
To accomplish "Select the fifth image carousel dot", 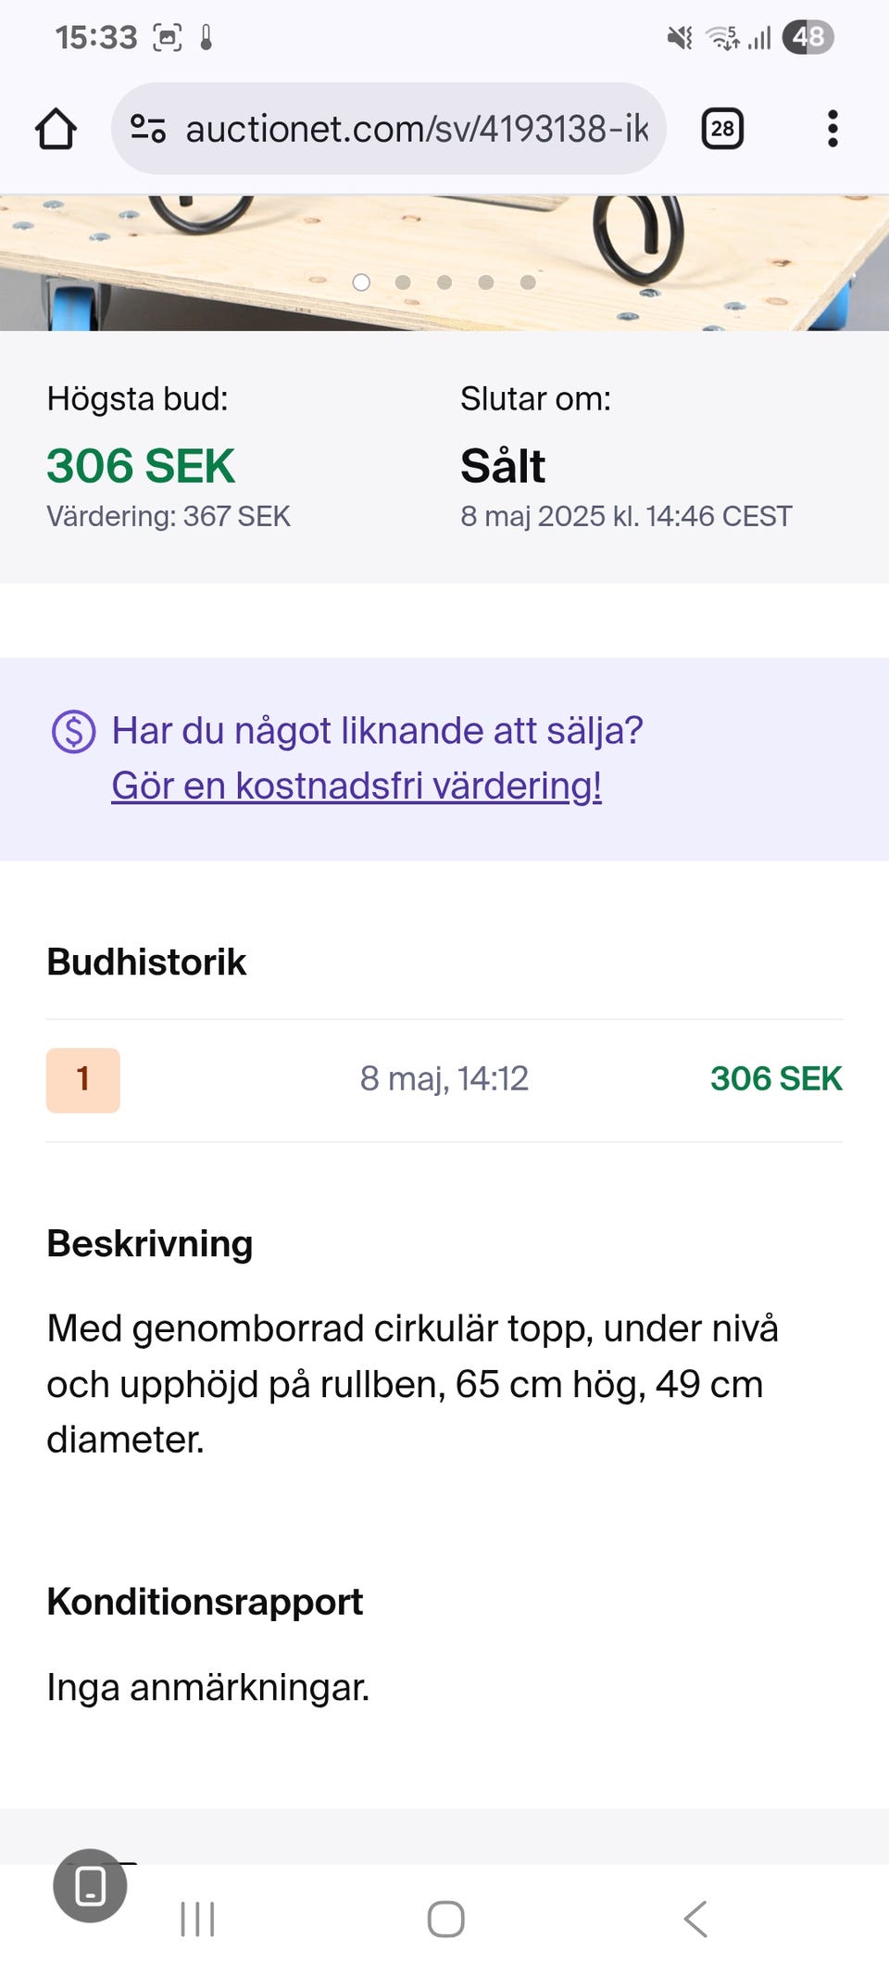I will point(528,283).
